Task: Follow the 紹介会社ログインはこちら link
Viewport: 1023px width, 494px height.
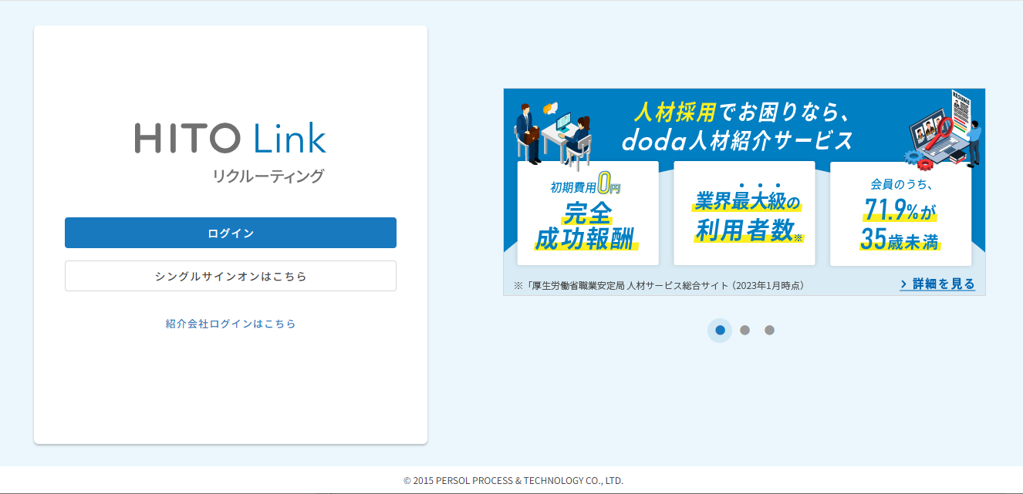Action: 231,324
